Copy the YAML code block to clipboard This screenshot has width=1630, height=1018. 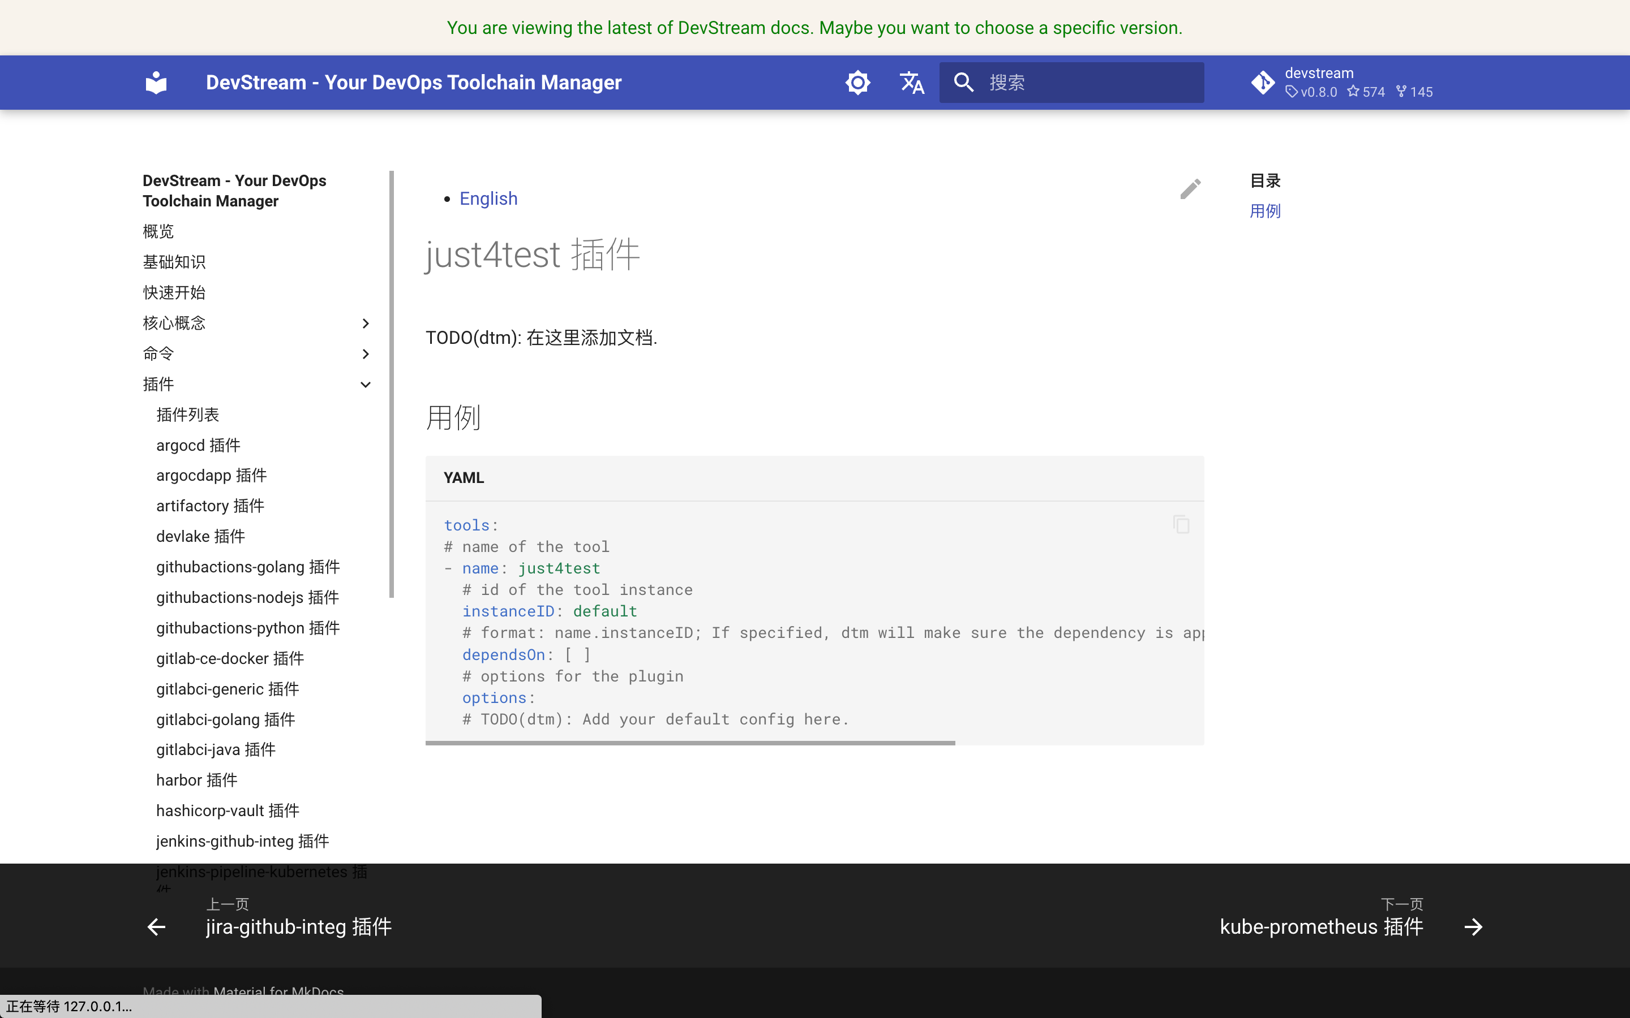click(x=1181, y=524)
